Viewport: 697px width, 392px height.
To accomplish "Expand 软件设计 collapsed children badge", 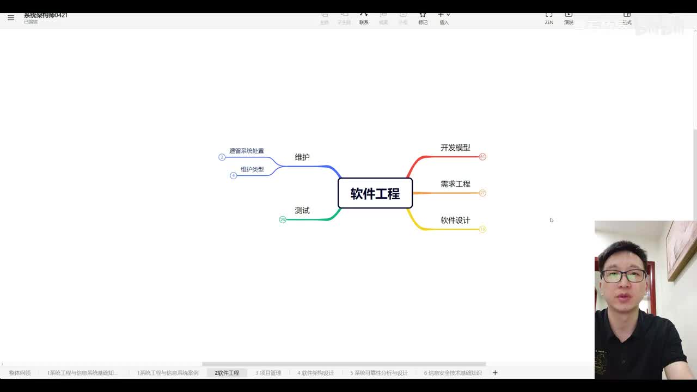I will [482, 229].
